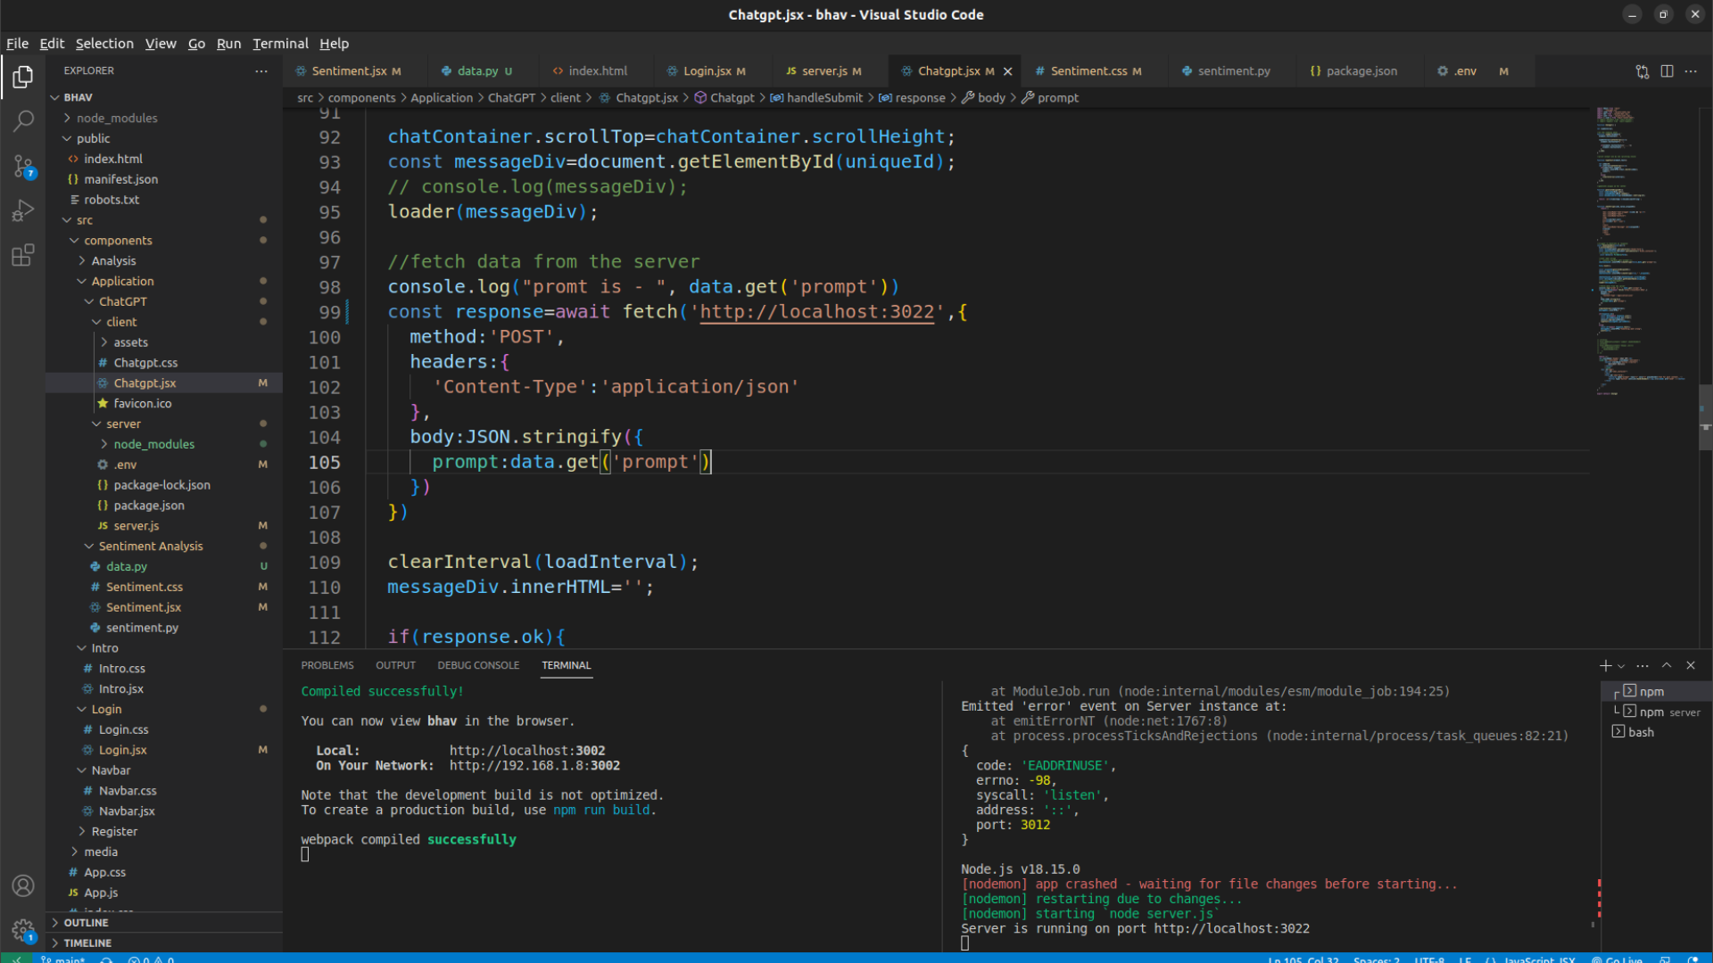Open Run and Debug view
Screen dimensions: 1713x963
(x=23, y=210)
